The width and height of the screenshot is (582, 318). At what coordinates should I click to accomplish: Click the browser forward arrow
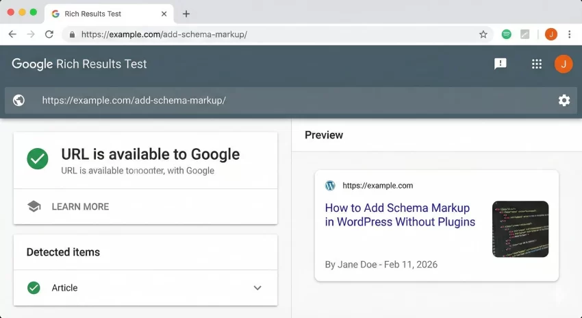[x=31, y=34]
